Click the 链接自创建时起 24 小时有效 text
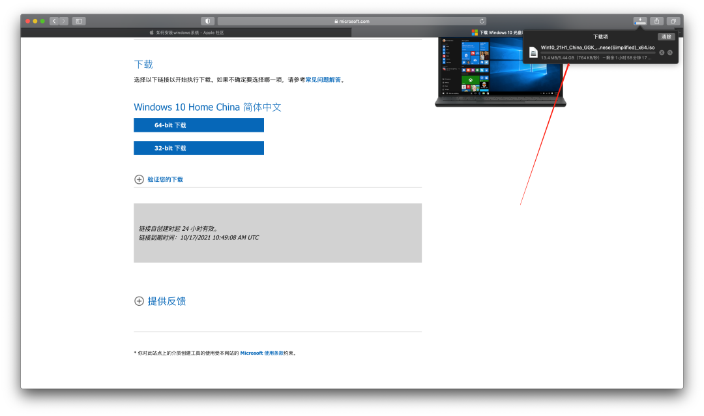The height and width of the screenshot is (416, 704). point(179,229)
